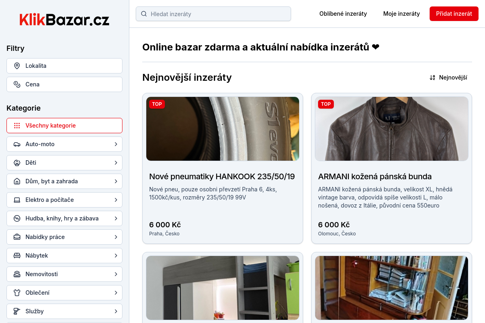
Task: Expand the Dům, byt a zahrada chevron
Action: [116, 181]
